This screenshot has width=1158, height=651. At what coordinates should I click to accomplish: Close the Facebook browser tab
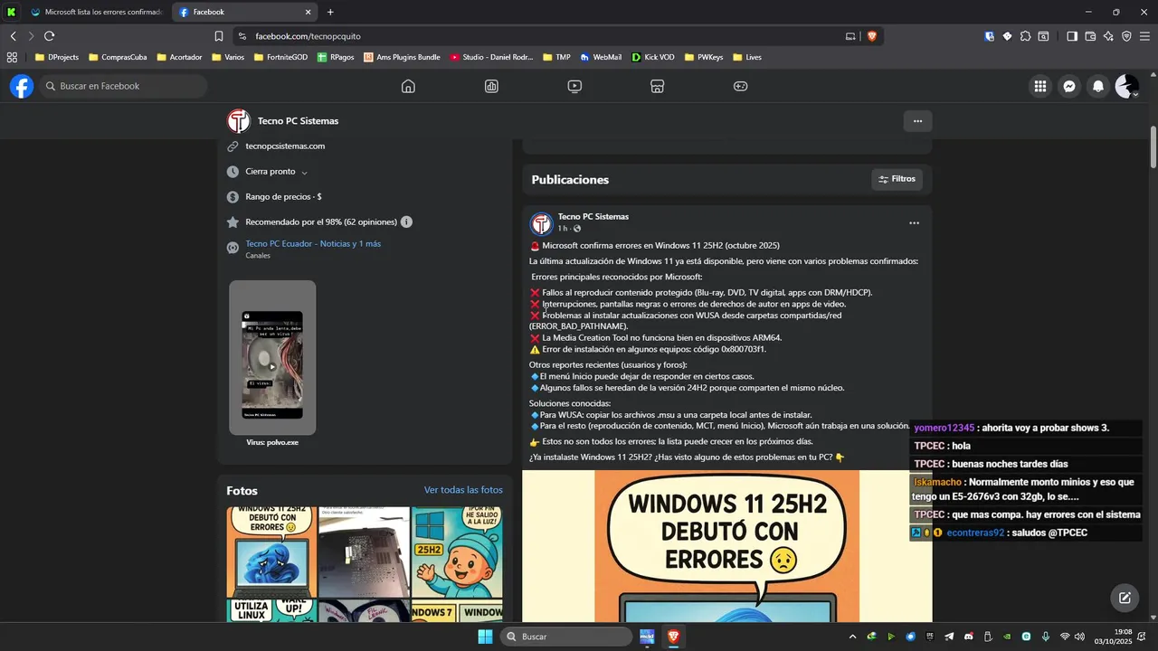coord(308,13)
